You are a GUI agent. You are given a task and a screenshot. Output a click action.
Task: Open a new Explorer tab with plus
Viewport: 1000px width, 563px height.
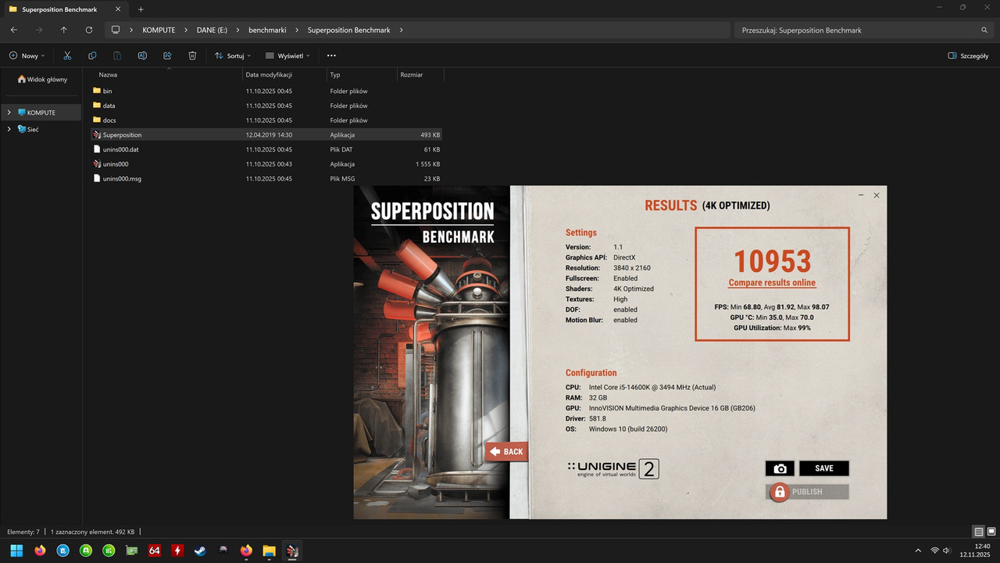tap(141, 9)
